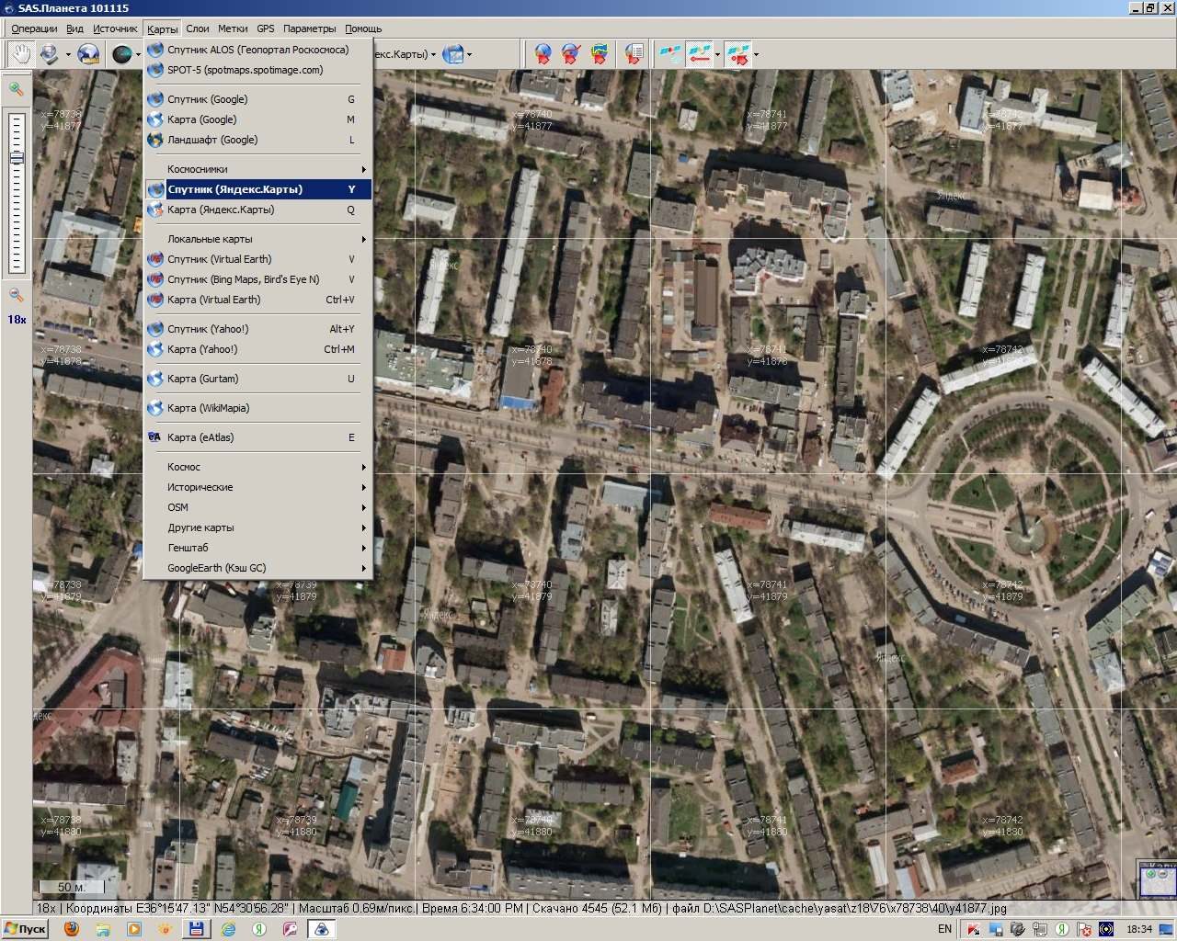Click the GPS satellite connection icon
The width and height of the screenshot is (1177, 941).
pos(670,54)
